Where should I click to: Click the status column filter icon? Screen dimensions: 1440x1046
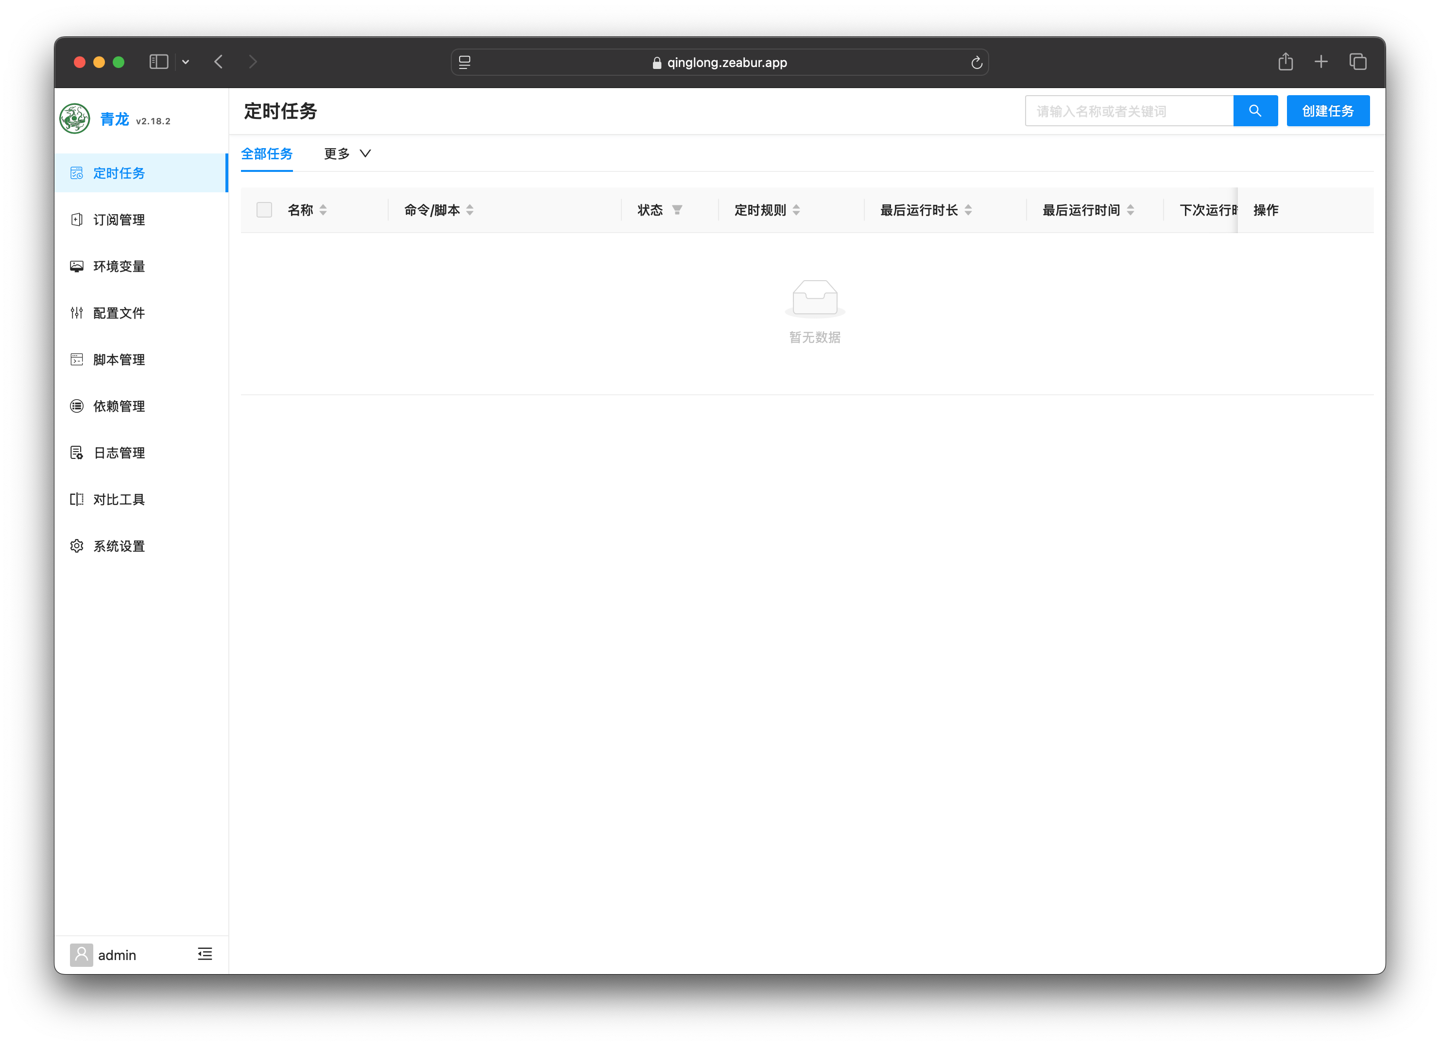pos(677,210)
